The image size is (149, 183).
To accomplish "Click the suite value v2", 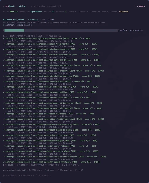I will [x=53, y=12].
